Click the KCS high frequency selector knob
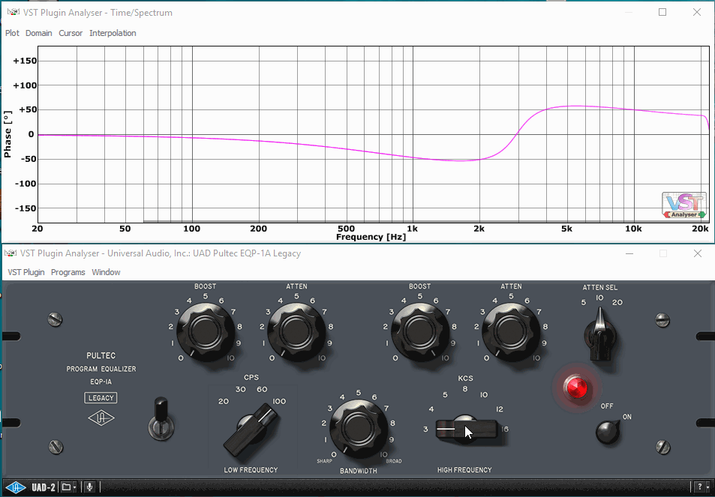Screen dimensions: 715x497 point(466,428)
